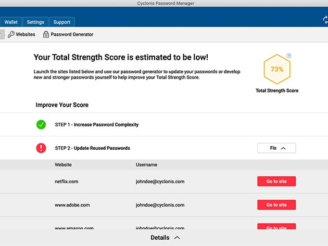Image resolution: width=328 pixels, height=246 pixels.
Task: Click the Username column header
Action: pos(146,165)
